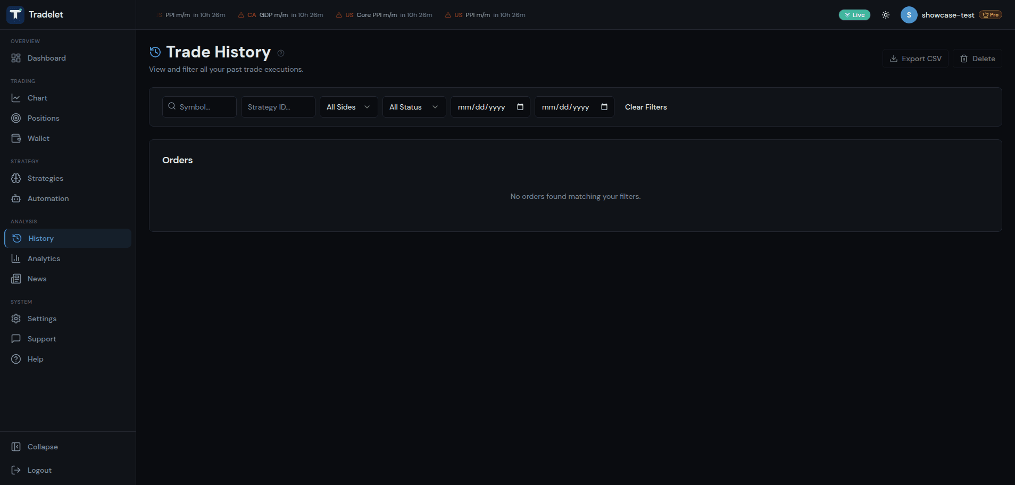Select the Chart tool in the sidebar

coord(37,98)
